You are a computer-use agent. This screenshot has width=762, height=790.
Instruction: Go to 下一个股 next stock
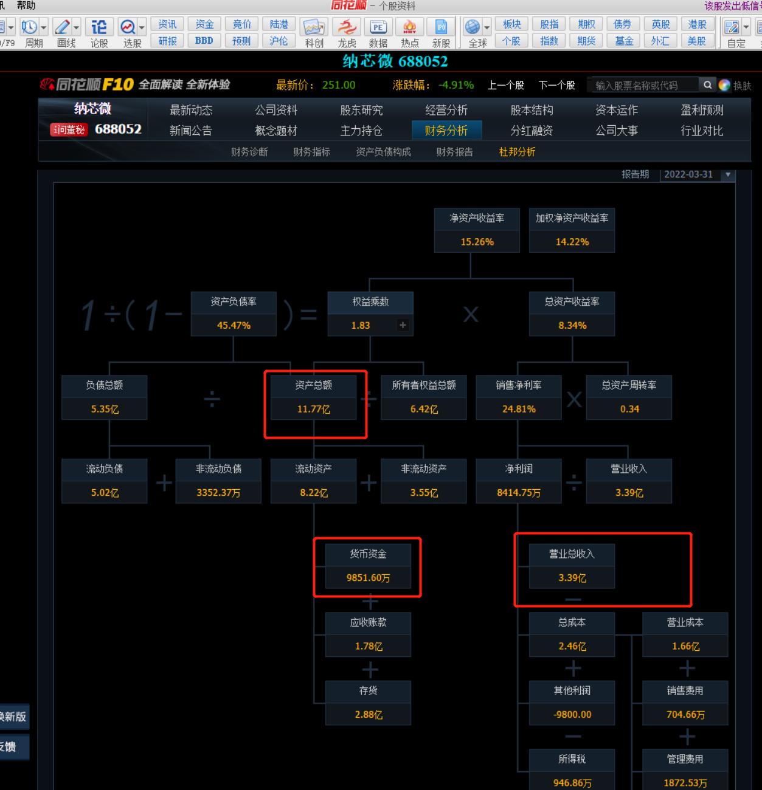tap(556, 85)
